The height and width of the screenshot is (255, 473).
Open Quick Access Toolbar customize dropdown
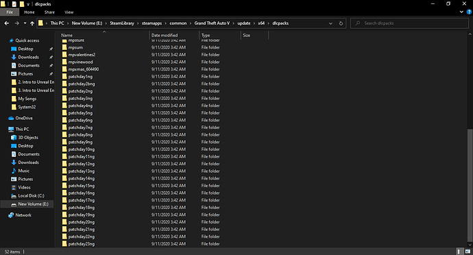click(x=28, y=4)
